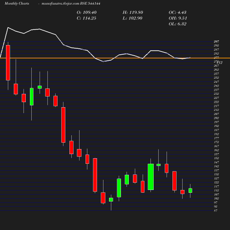230x230 pixels.
Task: Click price axis label 152
Action: (x=216, y=158)
